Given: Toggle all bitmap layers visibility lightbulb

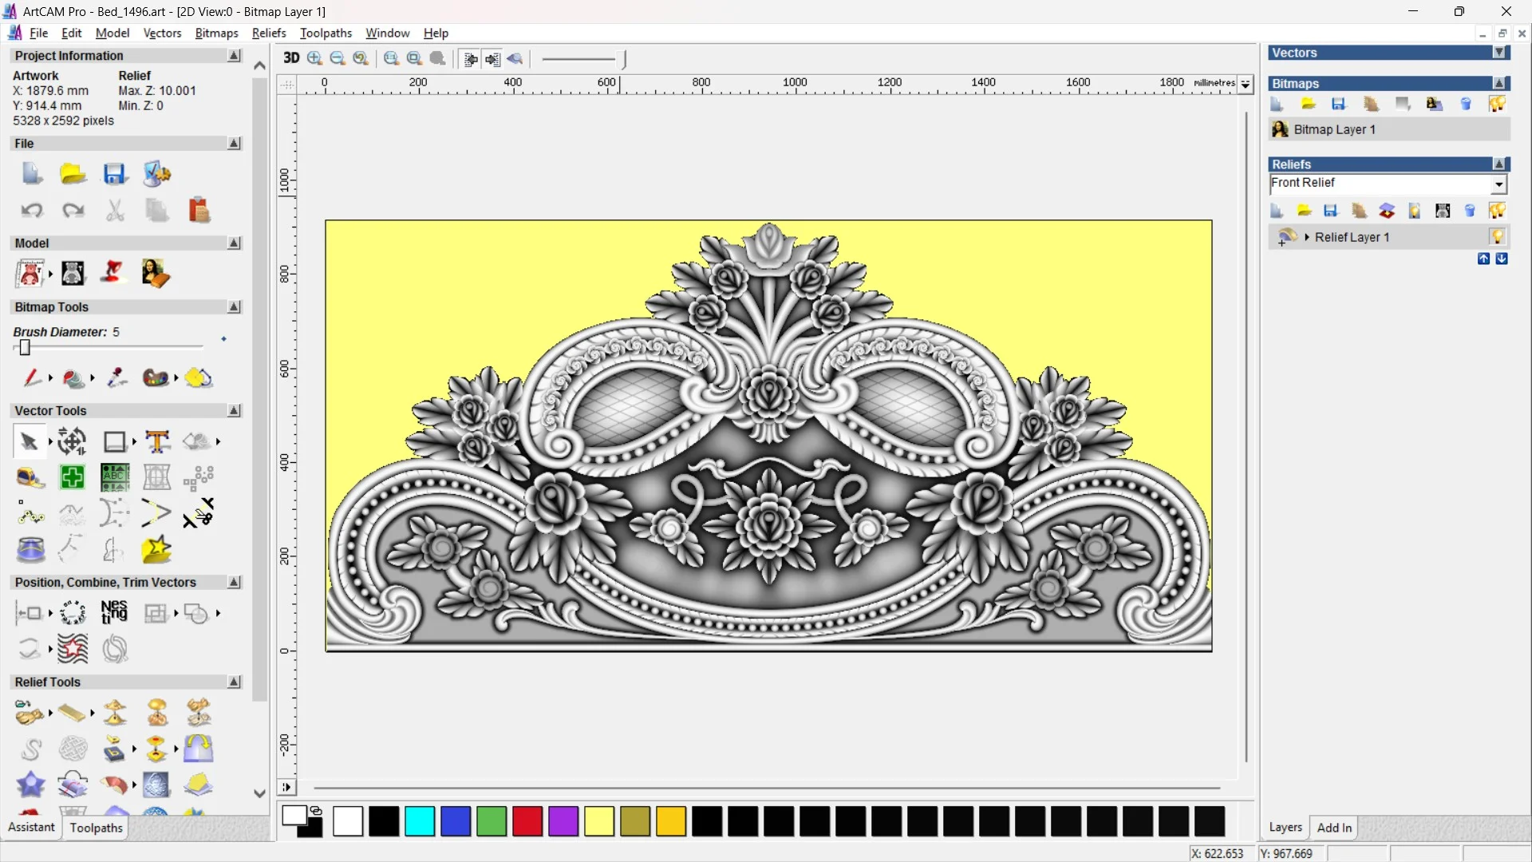Looking at the screenshot, I should click(x=1497, y=105).
